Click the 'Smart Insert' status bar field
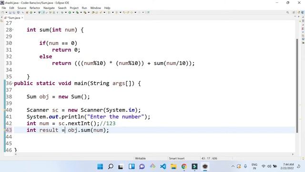The height and width of the screenshot is (172, 305). 177,158
